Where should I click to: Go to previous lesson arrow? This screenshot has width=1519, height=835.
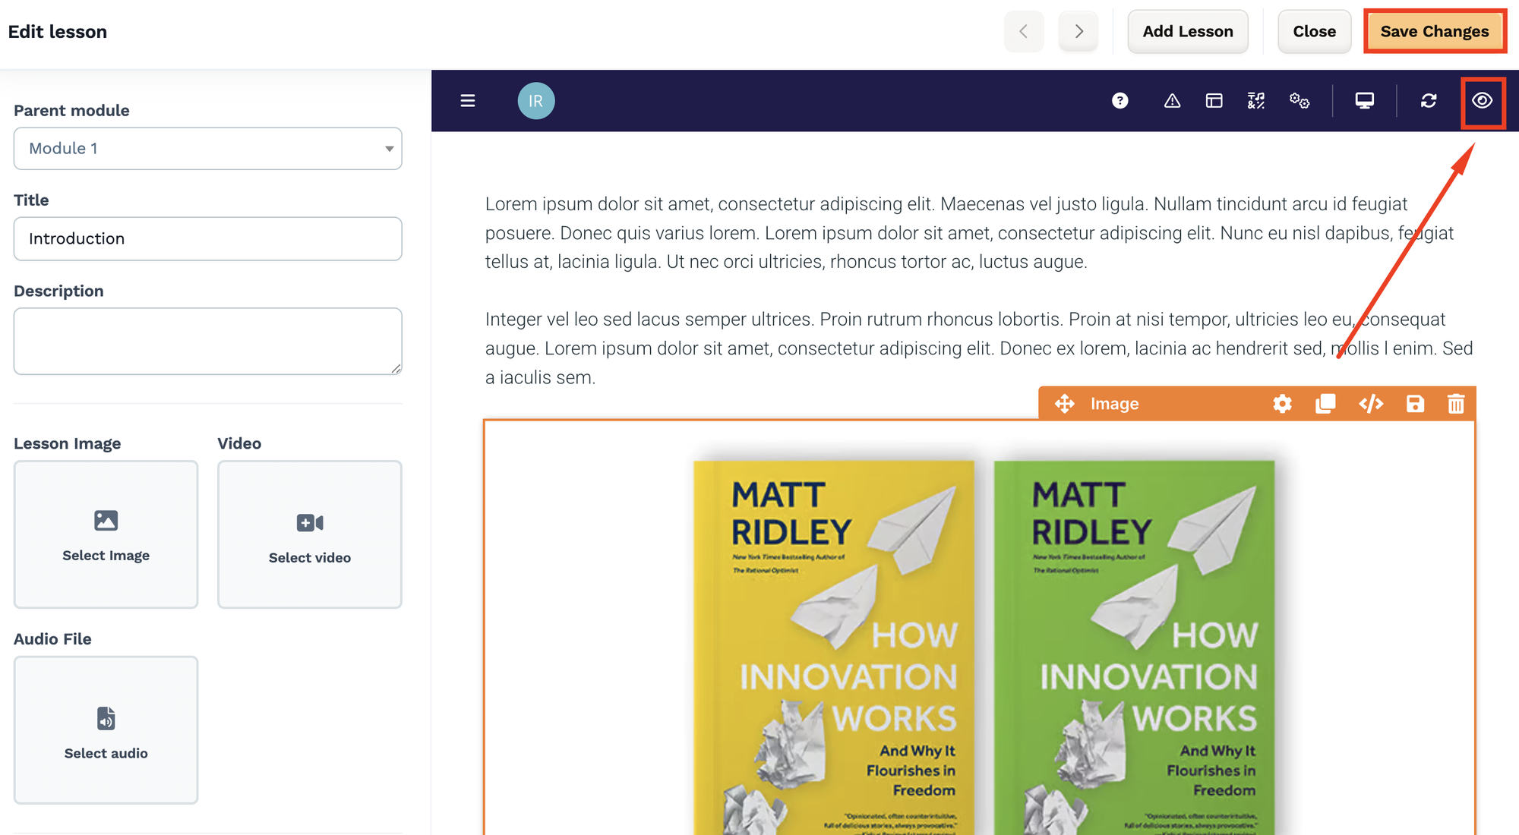point(1024,31)
